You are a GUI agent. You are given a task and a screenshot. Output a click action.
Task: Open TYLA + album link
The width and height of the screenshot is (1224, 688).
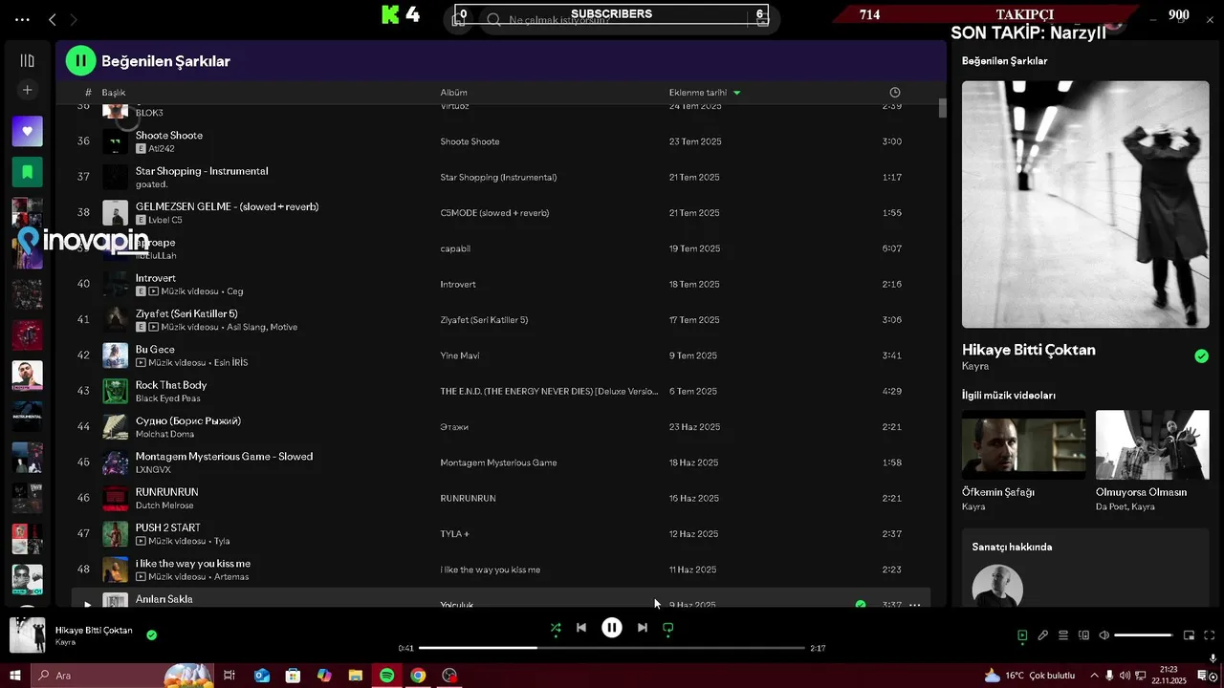[454, 534]
